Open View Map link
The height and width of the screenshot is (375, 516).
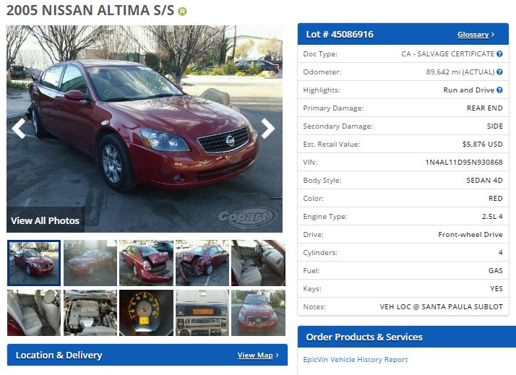(258, 355)
